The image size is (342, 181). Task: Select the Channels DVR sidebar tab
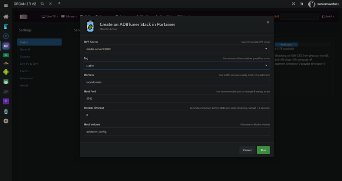[6, 46]
